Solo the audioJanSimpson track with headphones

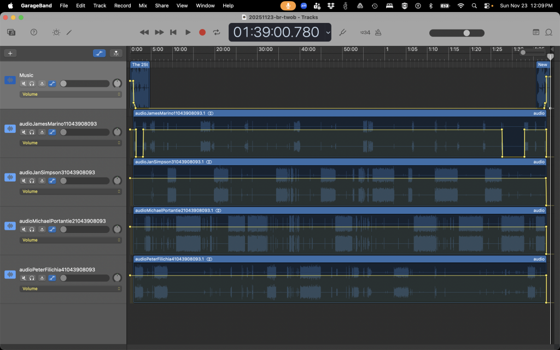(32, 180)
